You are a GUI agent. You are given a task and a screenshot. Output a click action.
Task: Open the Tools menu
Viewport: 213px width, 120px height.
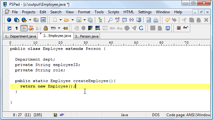click(99, 12)
